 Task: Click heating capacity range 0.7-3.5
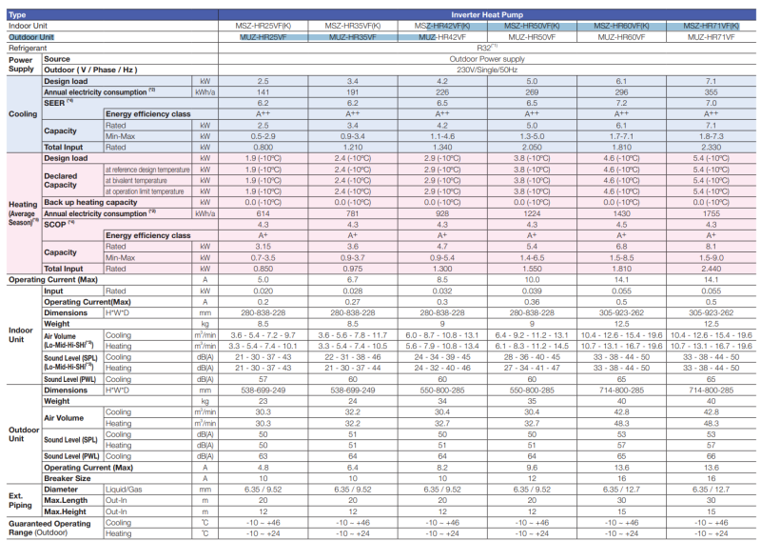pyautogui.click(x=263, y=257)
